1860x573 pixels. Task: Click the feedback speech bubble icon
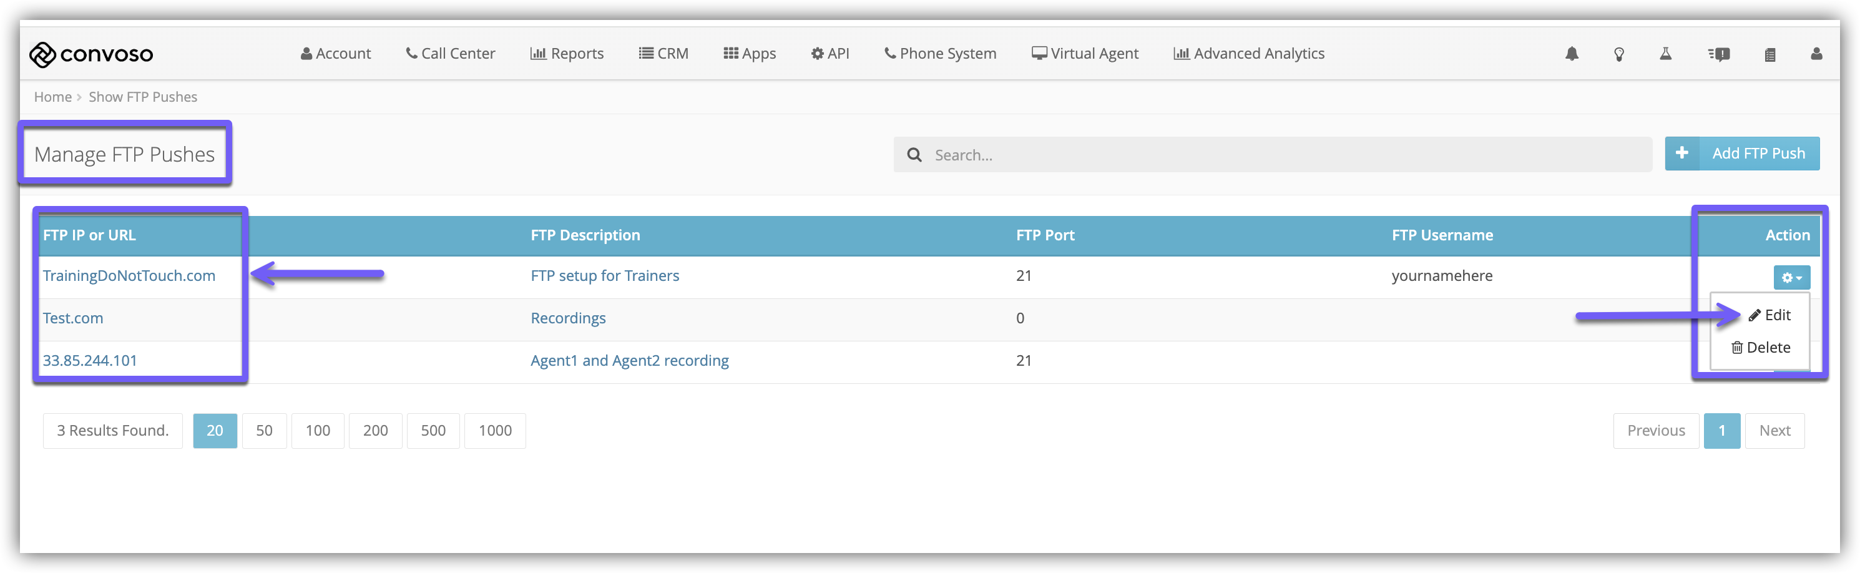[1718, 54]
